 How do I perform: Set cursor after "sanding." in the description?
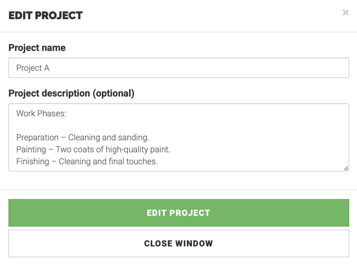click(x=149, y=138)
